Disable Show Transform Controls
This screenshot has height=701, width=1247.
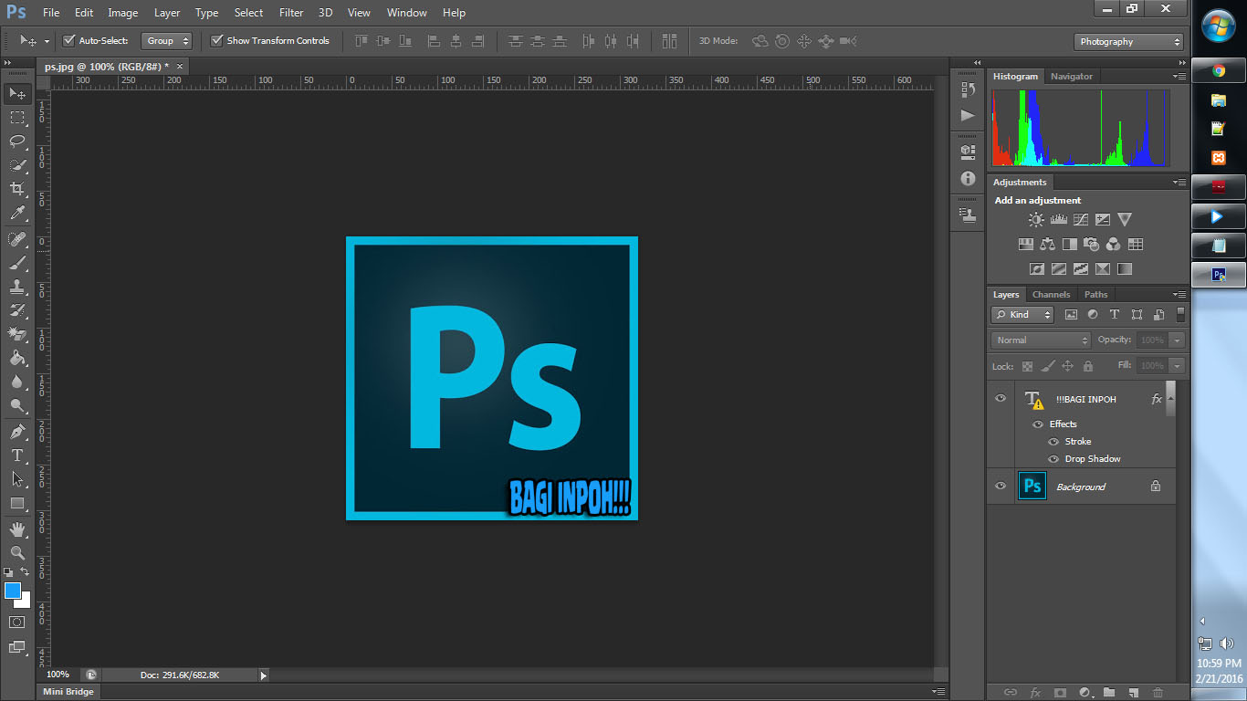point(217,40)
